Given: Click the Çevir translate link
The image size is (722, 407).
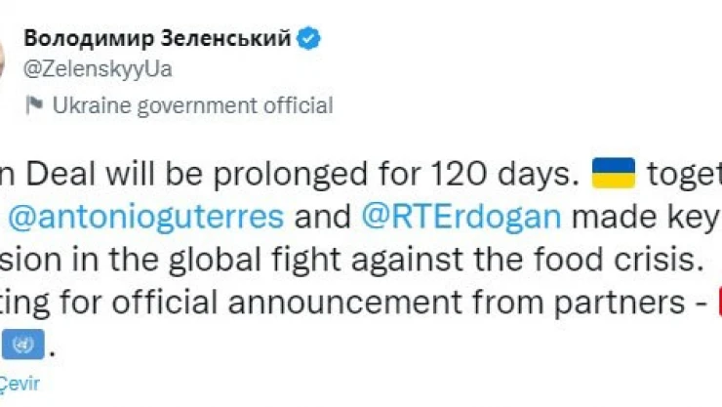Looking at the screenshot, I should pyautogui.click(x=18, y=384).
